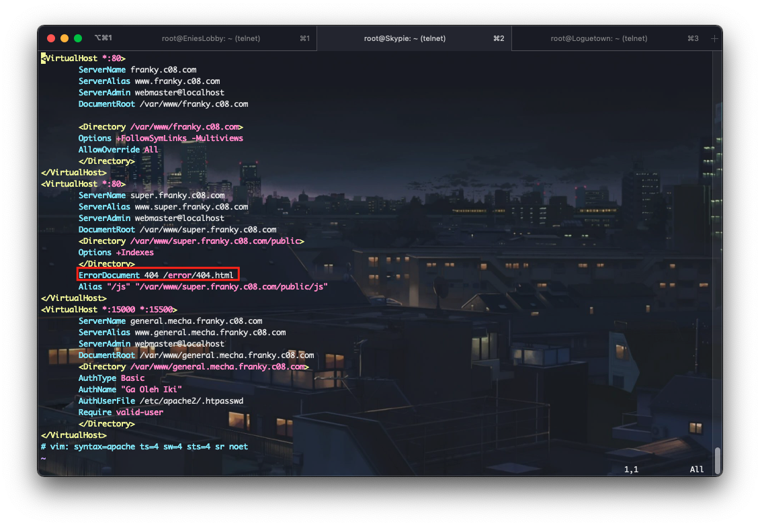Click 'AuthType Basic' line
Screen dimensions: 760x526
pos(112,378)
